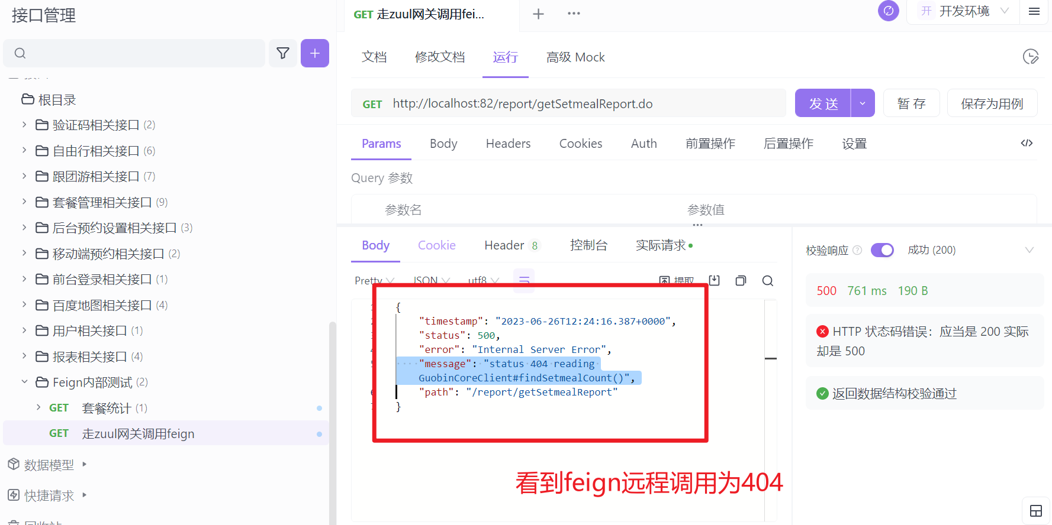Open the Auth request tab
Screen dimensions: 1052x525
644,144
